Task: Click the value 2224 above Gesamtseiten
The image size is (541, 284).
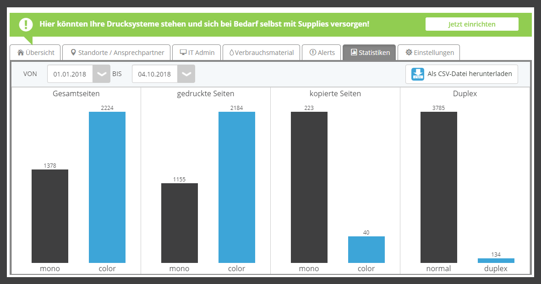Action: point(107,108)
